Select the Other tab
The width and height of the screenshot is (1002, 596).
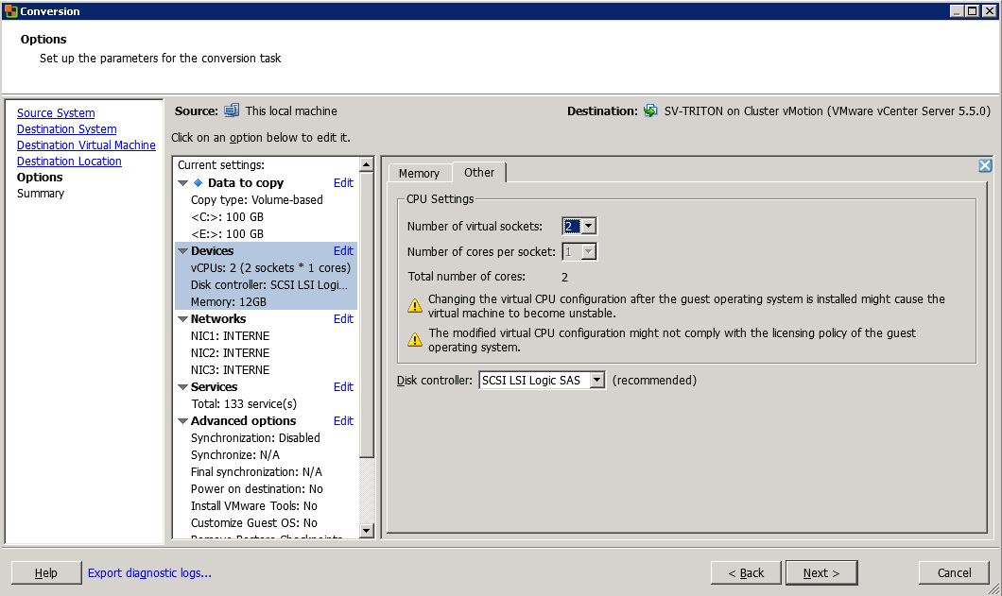479,173
